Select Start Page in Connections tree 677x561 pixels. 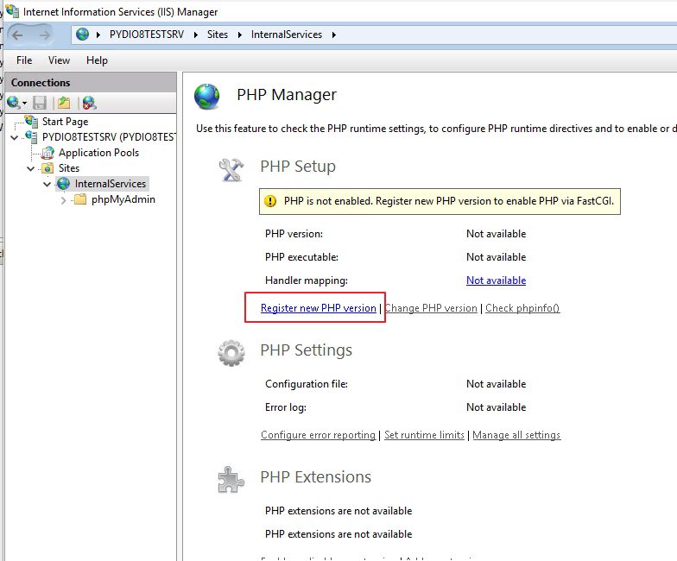coord(66,122)
